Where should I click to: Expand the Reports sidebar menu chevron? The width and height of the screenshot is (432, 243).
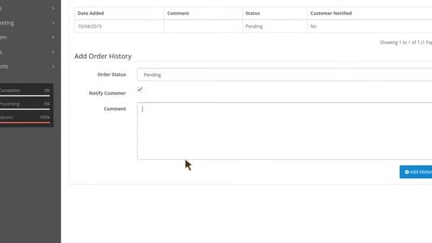[x=53, y=66]
